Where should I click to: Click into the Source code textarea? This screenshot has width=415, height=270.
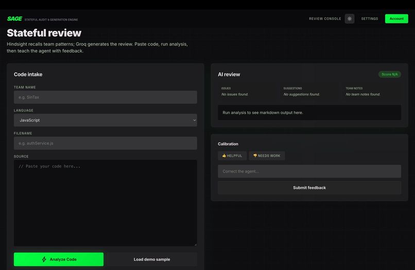(x=106, y=203)
